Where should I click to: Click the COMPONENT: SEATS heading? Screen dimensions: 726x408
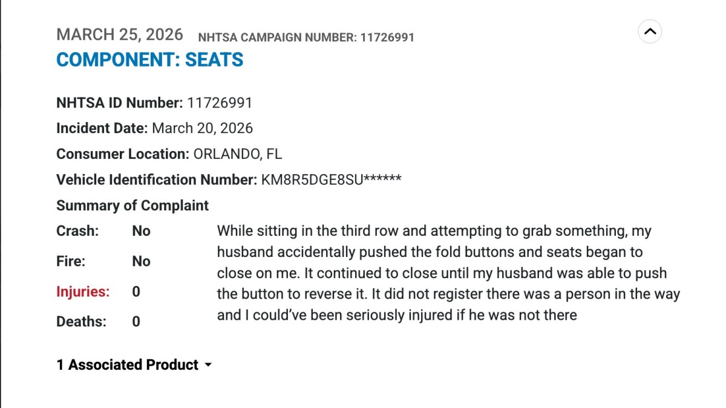coord(149,60)
